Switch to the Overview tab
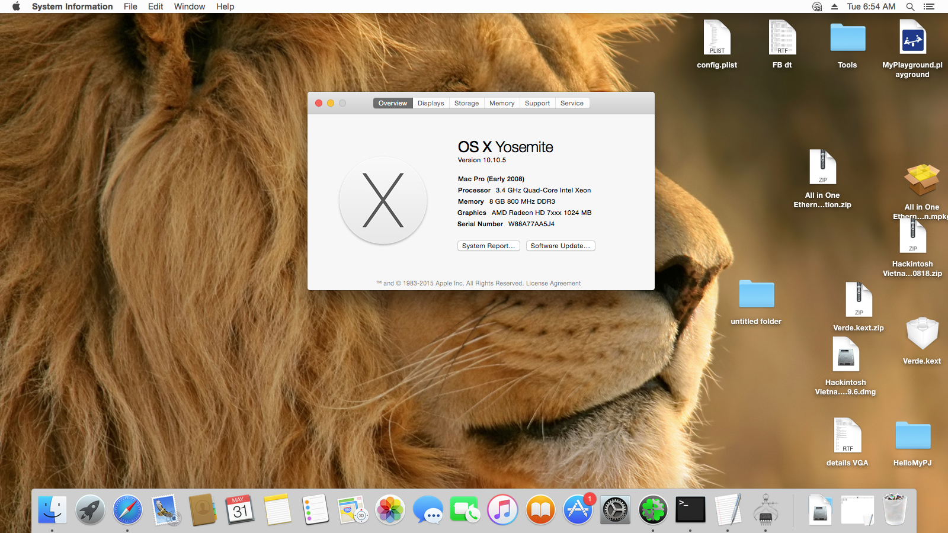Image resolution: width=948 pixels, height=533 pixels. pos(393,103)
